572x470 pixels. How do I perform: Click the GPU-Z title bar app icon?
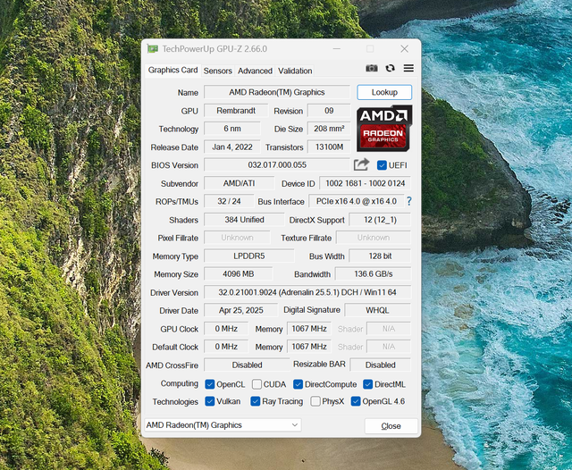click(x=153, y=49)
